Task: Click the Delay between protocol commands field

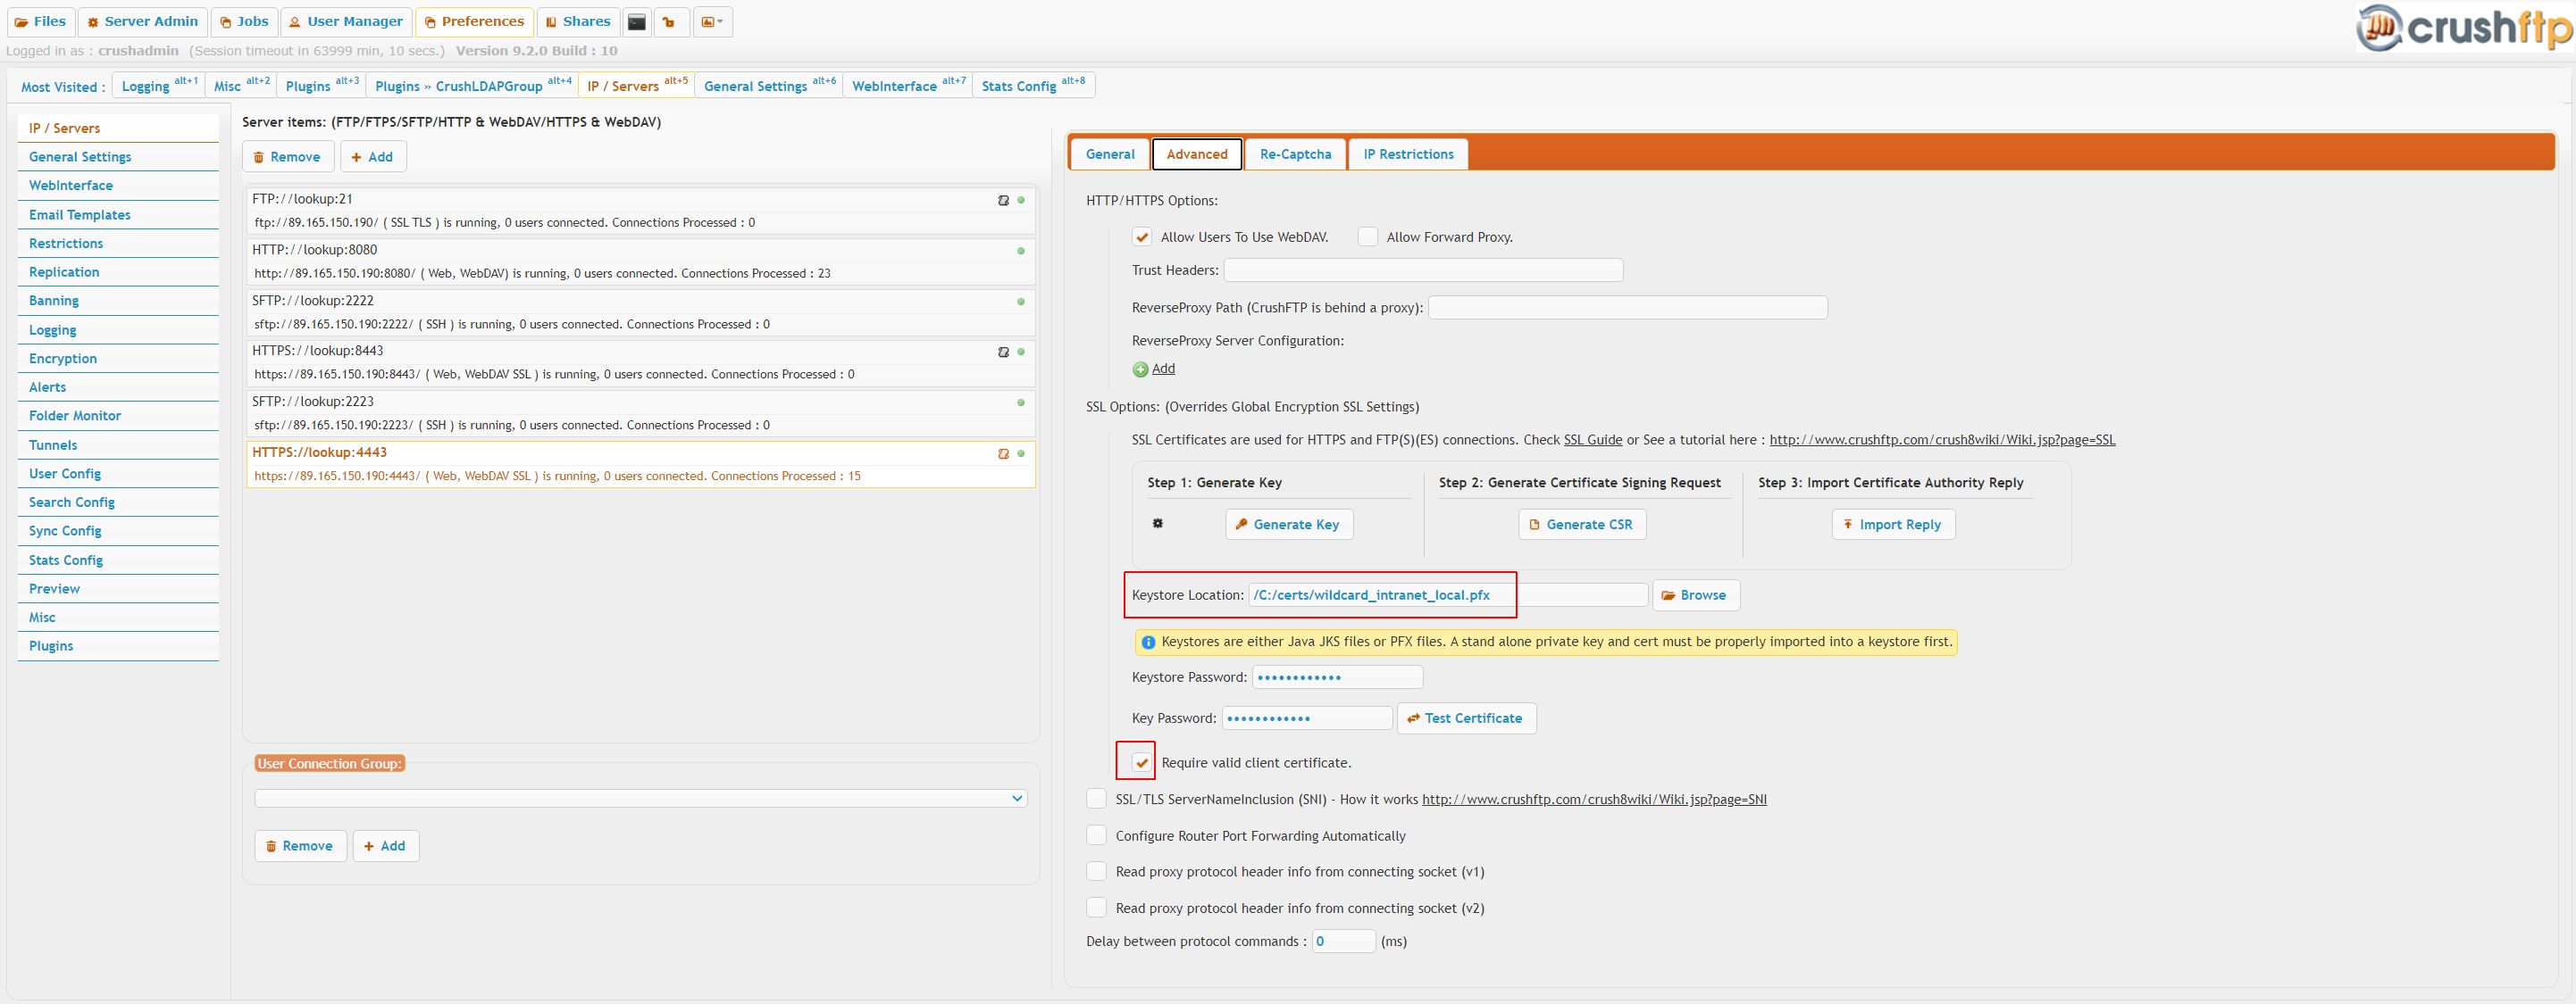Action: (1344, 941)
